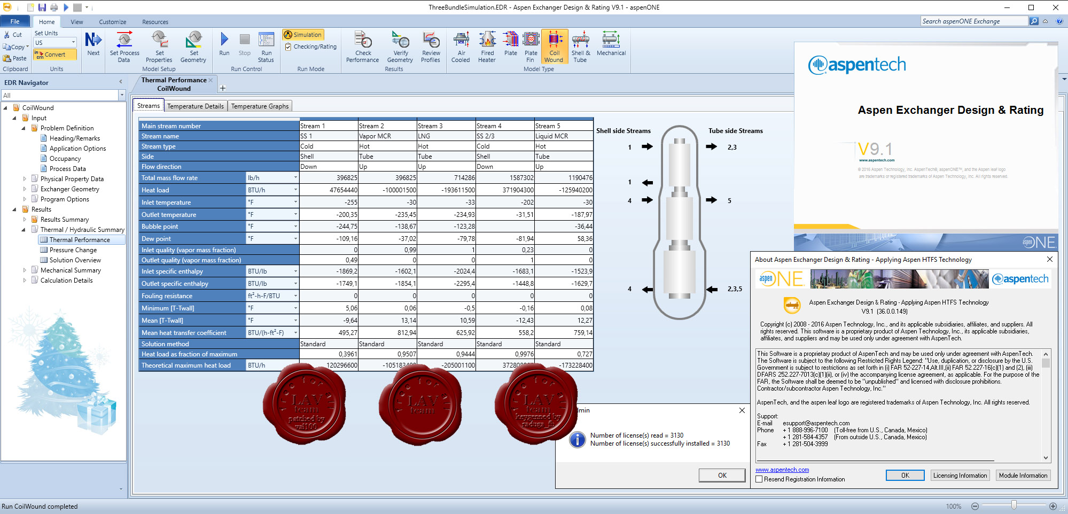Collapse Thermal / Hydraulic Summary node

[23, 230]
